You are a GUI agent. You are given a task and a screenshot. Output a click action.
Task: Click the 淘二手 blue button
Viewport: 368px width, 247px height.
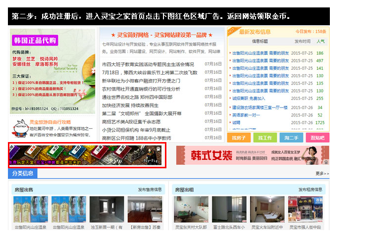click(291, 138)
